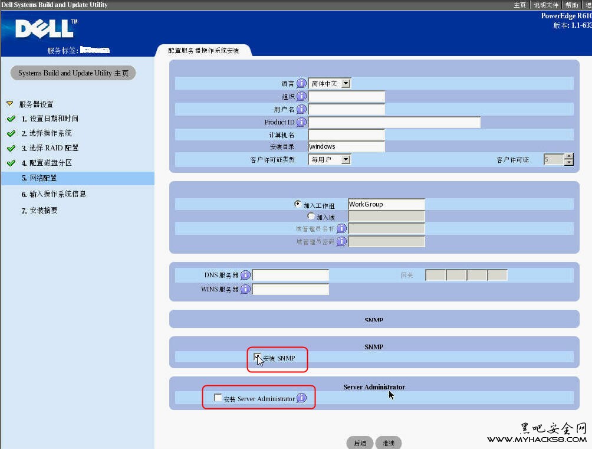Click the 域管理员名称 info icon
This screenshot has width=592, height=449.
pyautogui.click(x=341, y=228)
